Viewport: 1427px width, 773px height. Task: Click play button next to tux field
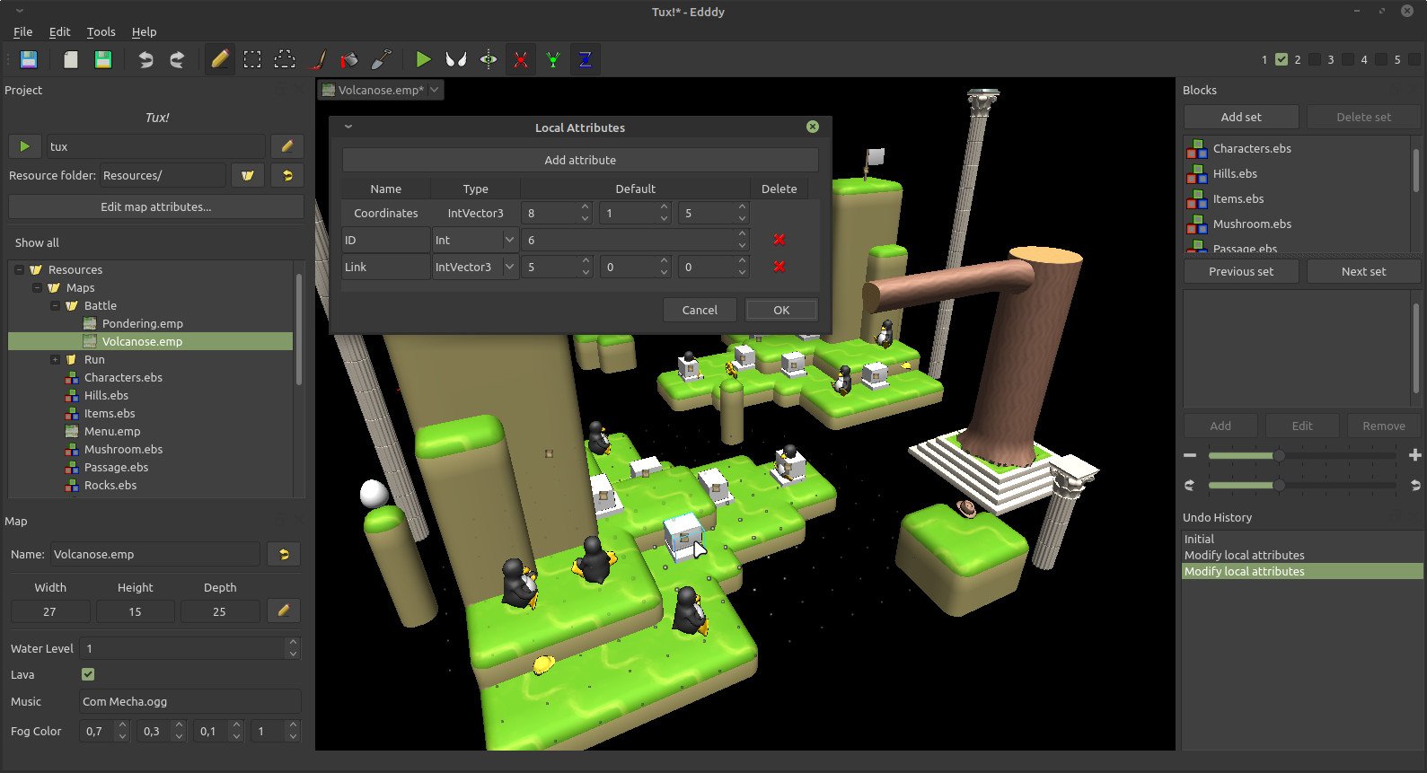point(25,146)
